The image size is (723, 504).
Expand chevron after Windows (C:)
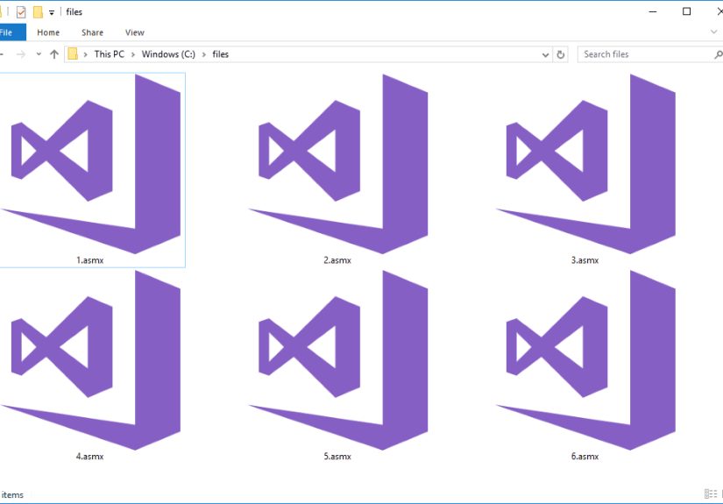pos(204,54)
